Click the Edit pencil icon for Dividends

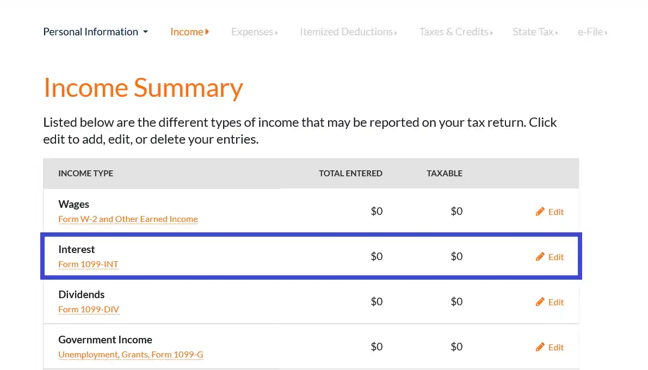pos(540,301)
